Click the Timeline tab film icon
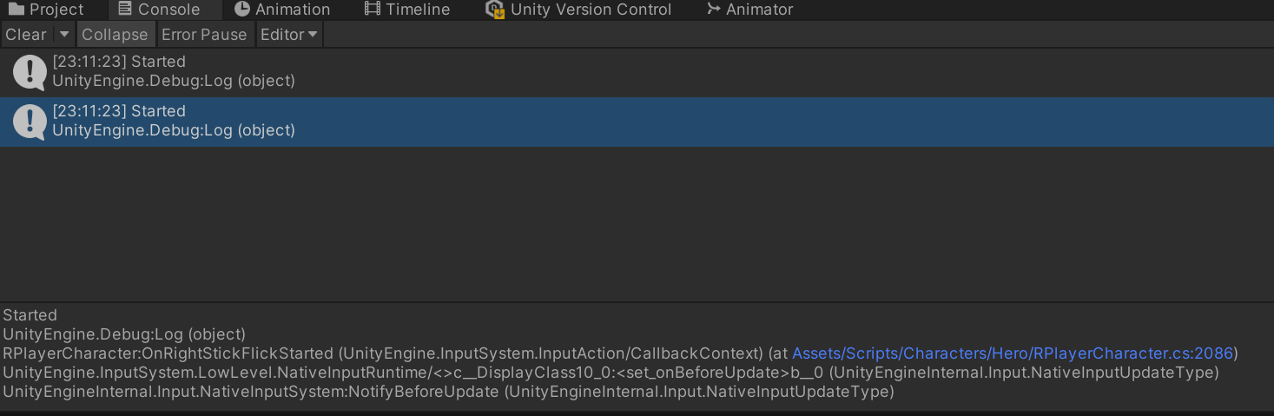Screen dimensions: 1274x416 point(373,10)
